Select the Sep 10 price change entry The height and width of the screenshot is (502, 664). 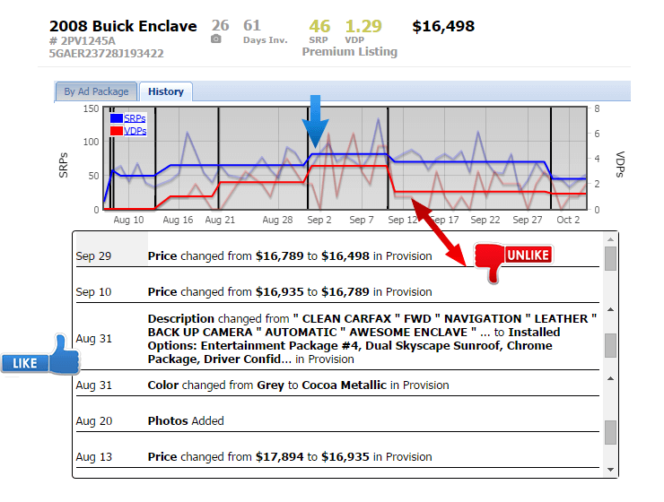(337, 292)
